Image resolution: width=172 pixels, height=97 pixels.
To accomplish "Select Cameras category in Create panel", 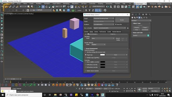I will pyautogui.click(x=139, y=18).
